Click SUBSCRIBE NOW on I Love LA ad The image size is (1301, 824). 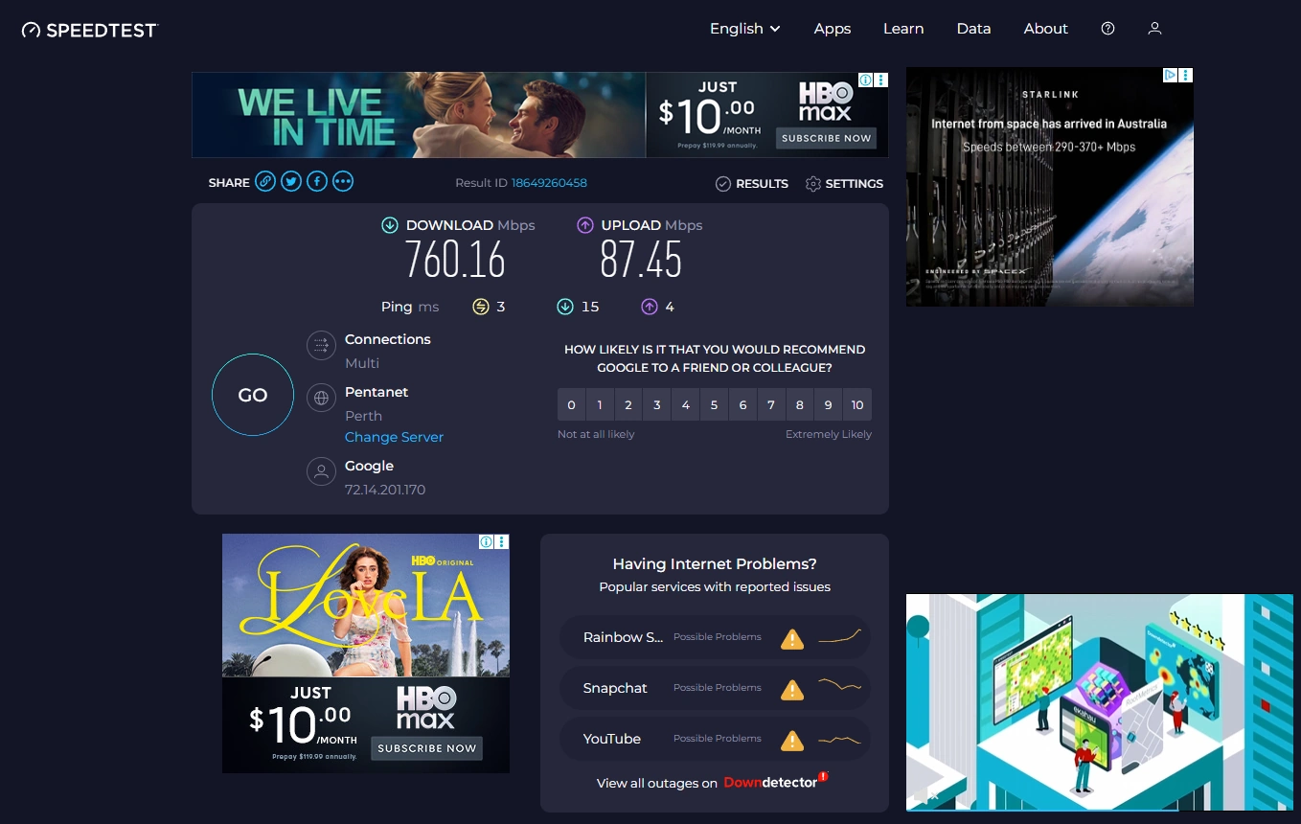[x=427, y=748]
